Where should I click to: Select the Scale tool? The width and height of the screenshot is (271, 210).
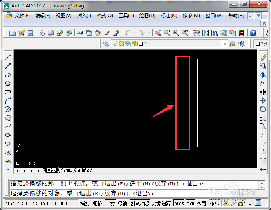pos(263,118)
